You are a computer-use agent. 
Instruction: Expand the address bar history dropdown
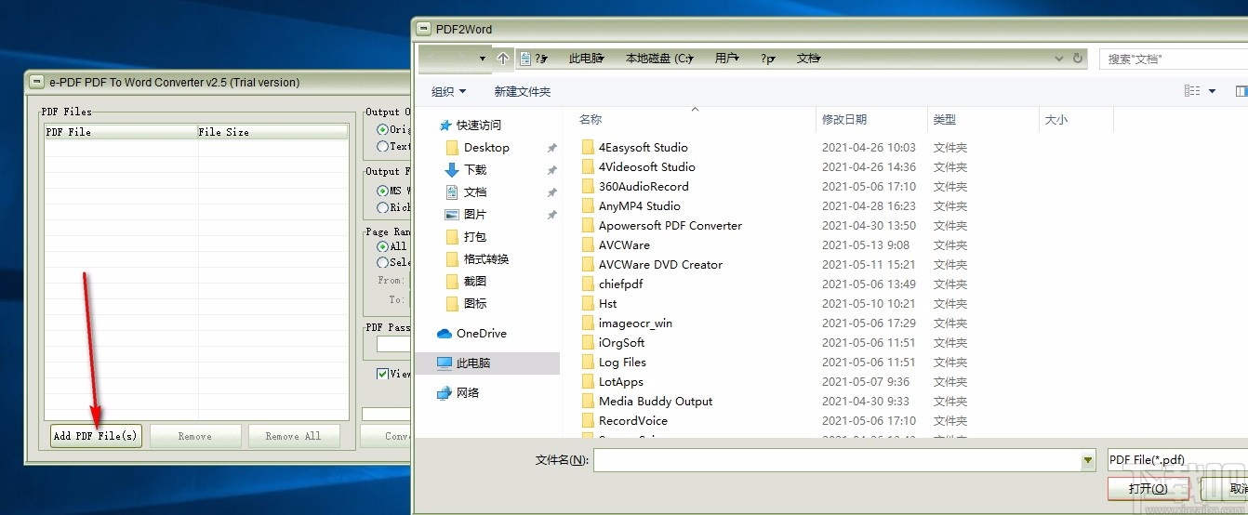1059,58
